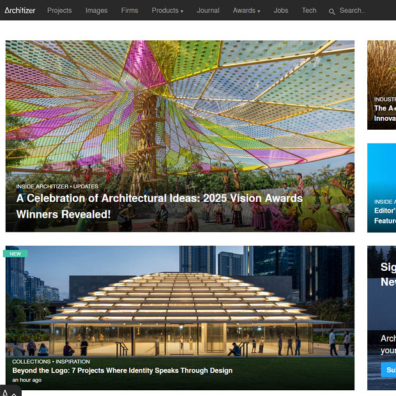Open the Projects page
This screenshot has height=396, width=396.
click(59, 10)
